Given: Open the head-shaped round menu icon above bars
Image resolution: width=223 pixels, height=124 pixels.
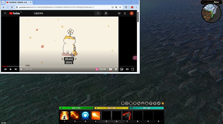Looking at the screenshot, I should tap(123, 103).
